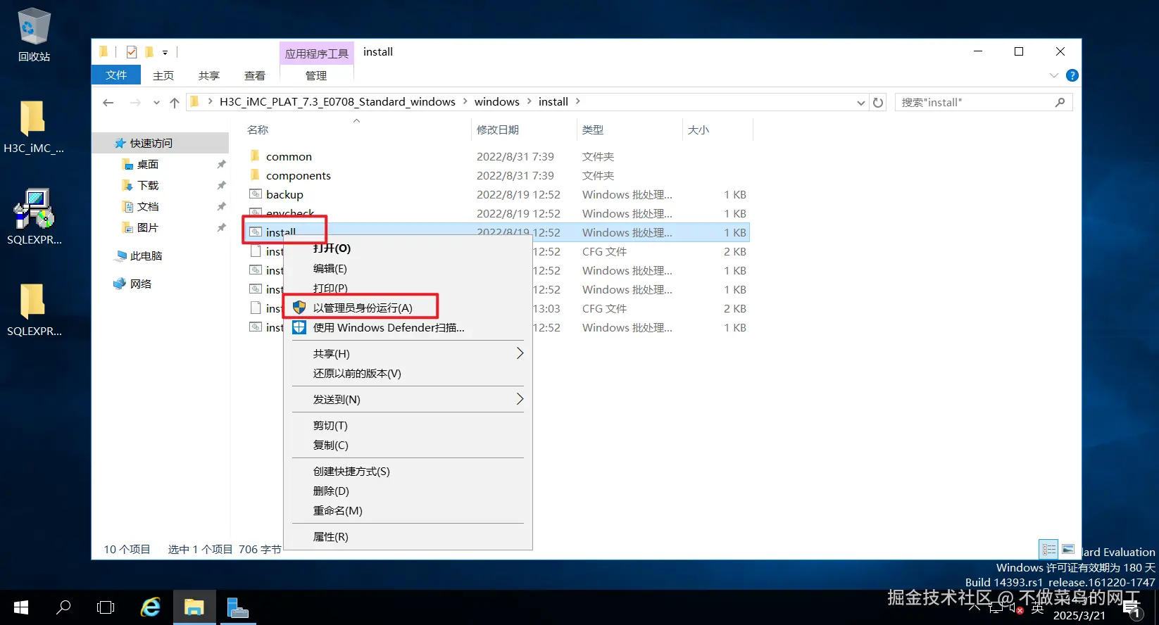Viewport: 1159px width, 625px height.
Task: Select the SQLEXPR installer icon on desktop
Action: click(x=34, y=217)
